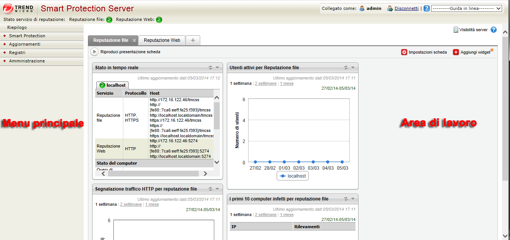Switch to the Reputazione Web tab
This screenshot has width=510, height=240.
coord(162,40)
